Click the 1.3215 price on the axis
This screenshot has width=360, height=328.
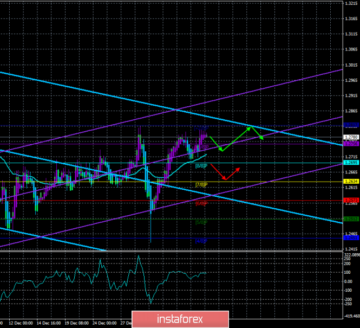351,3
